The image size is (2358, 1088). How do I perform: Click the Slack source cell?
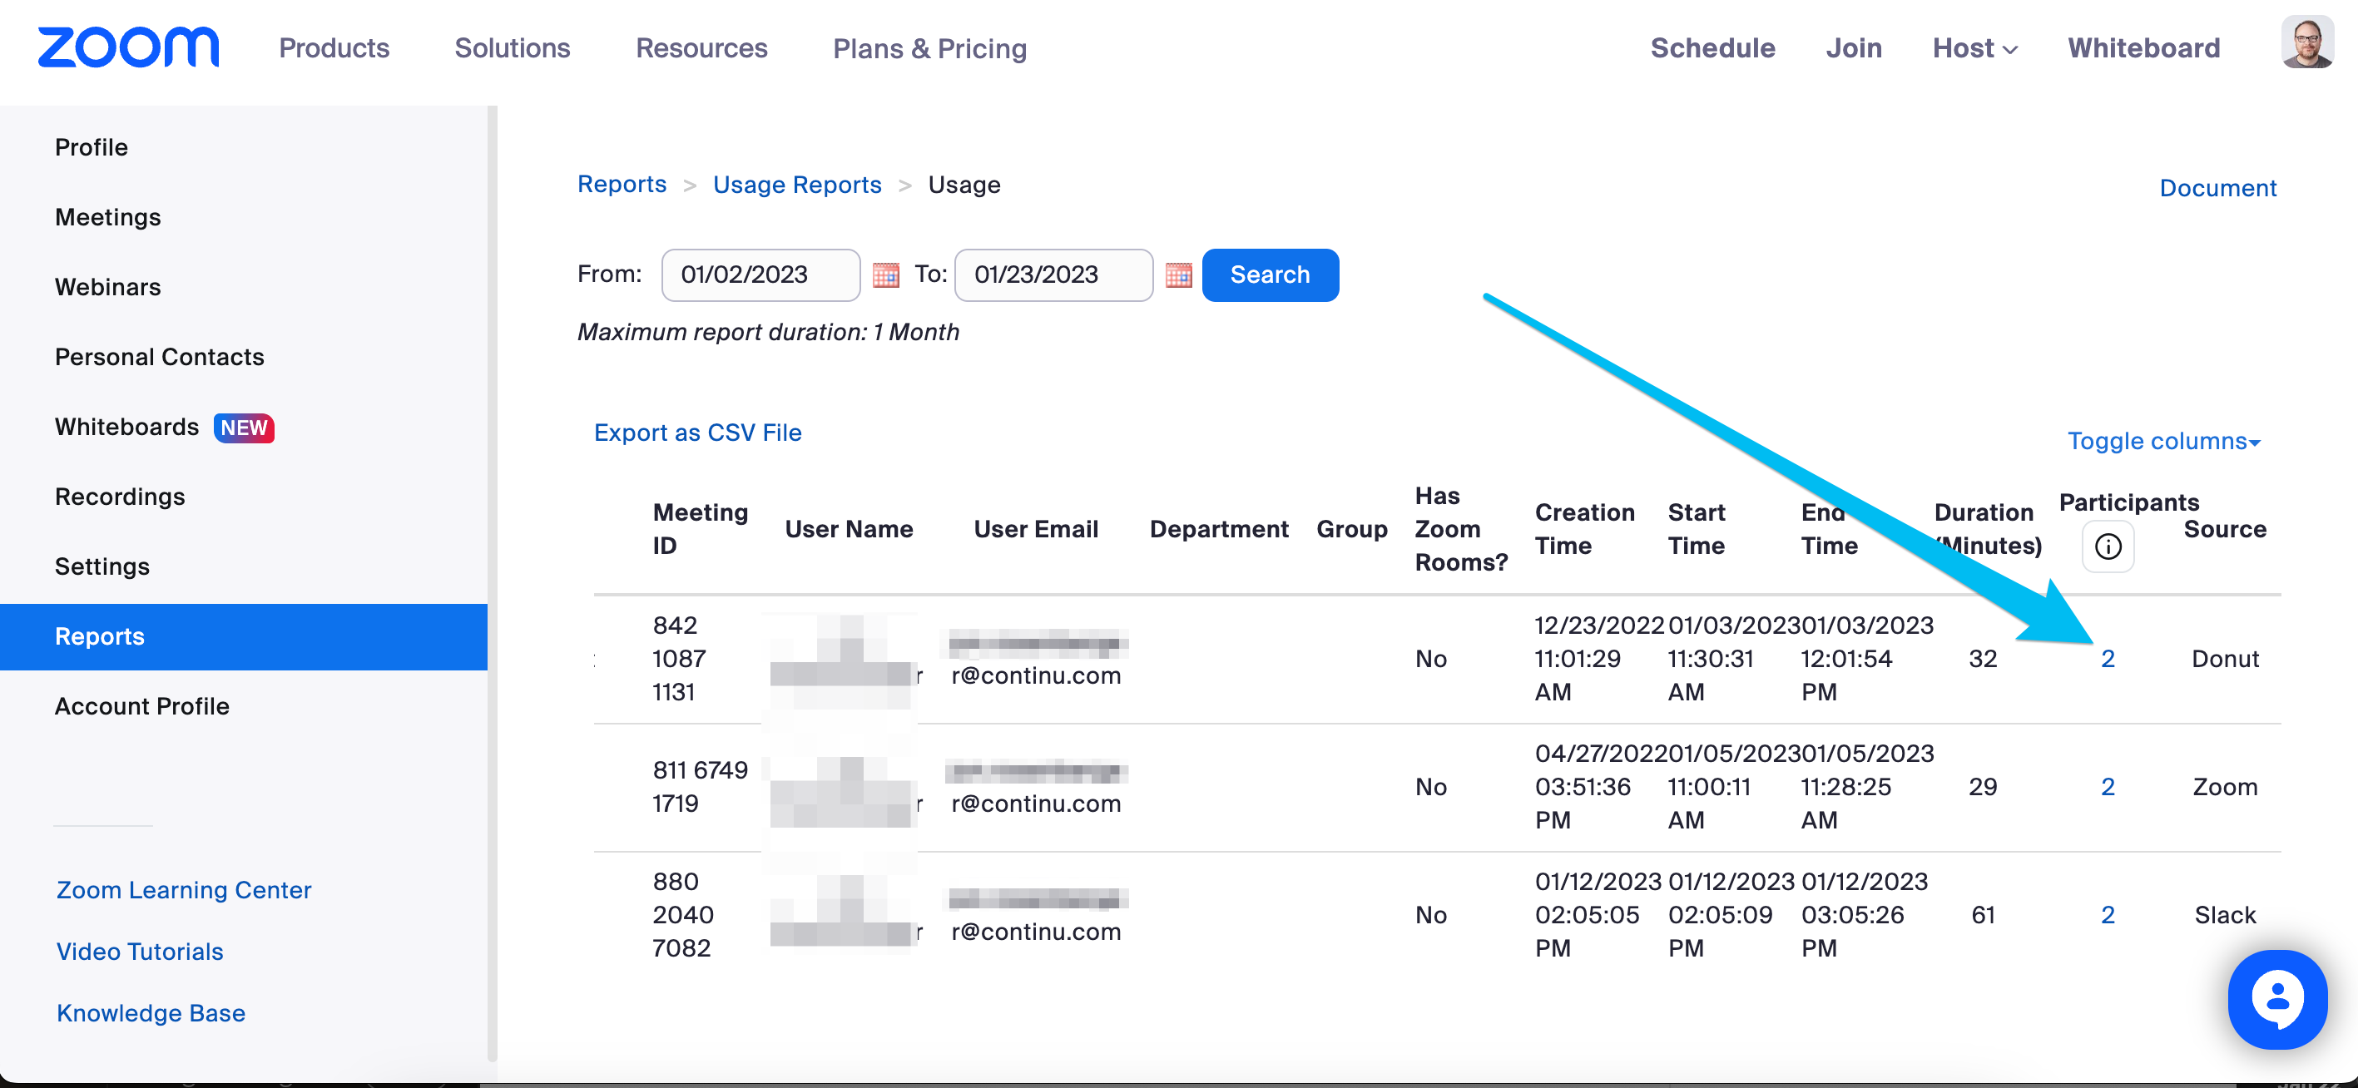[2224, 915]
